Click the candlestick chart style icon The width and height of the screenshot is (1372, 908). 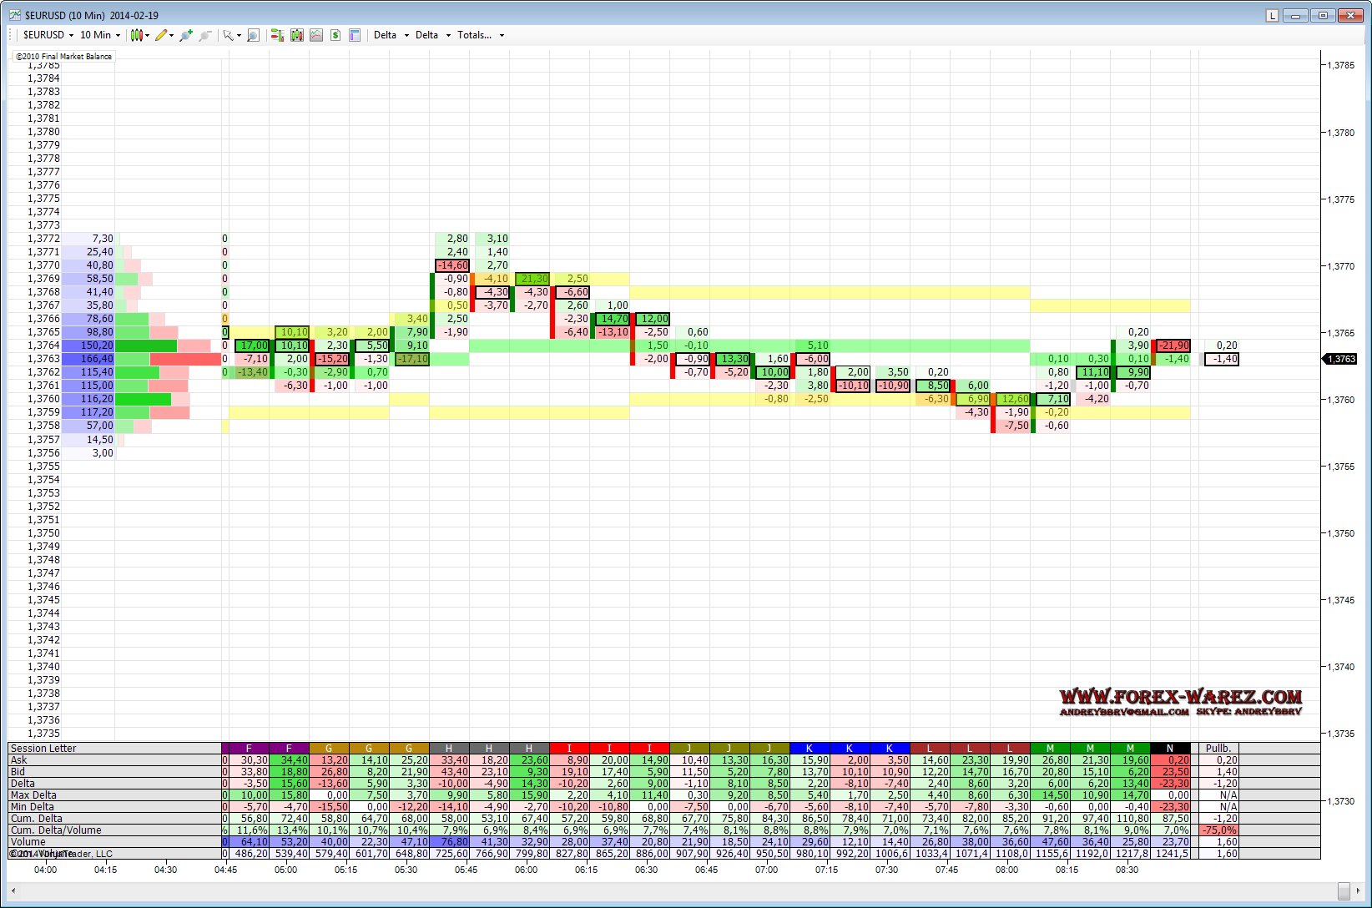pos(137,35)
